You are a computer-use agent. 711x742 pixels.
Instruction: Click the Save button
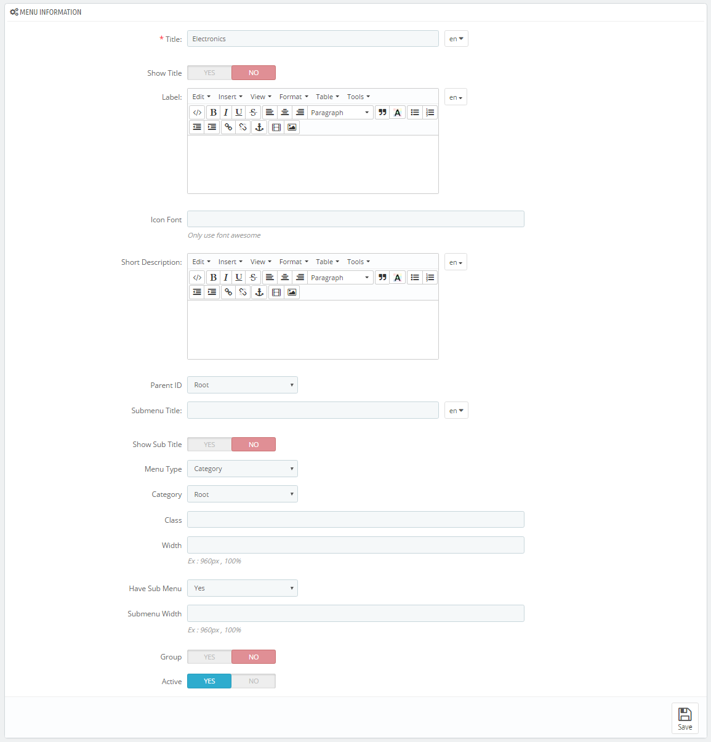tap(685, 718)
